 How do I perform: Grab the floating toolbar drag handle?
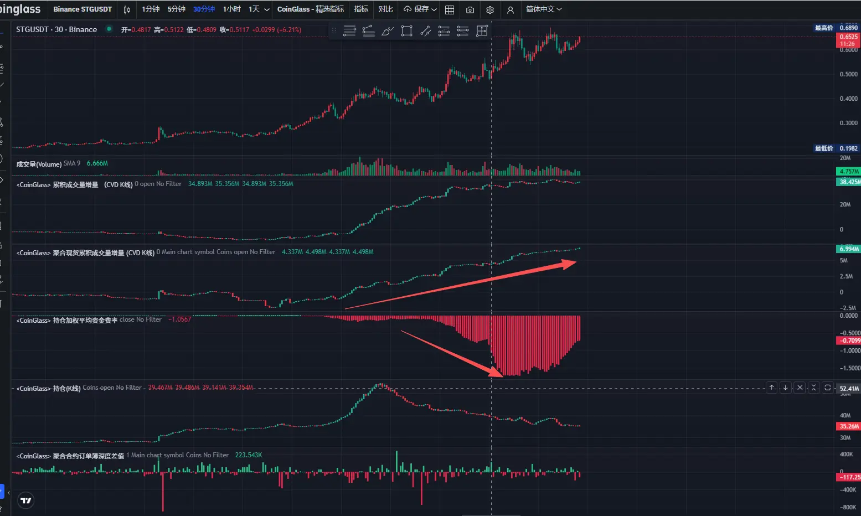[334, 31]
